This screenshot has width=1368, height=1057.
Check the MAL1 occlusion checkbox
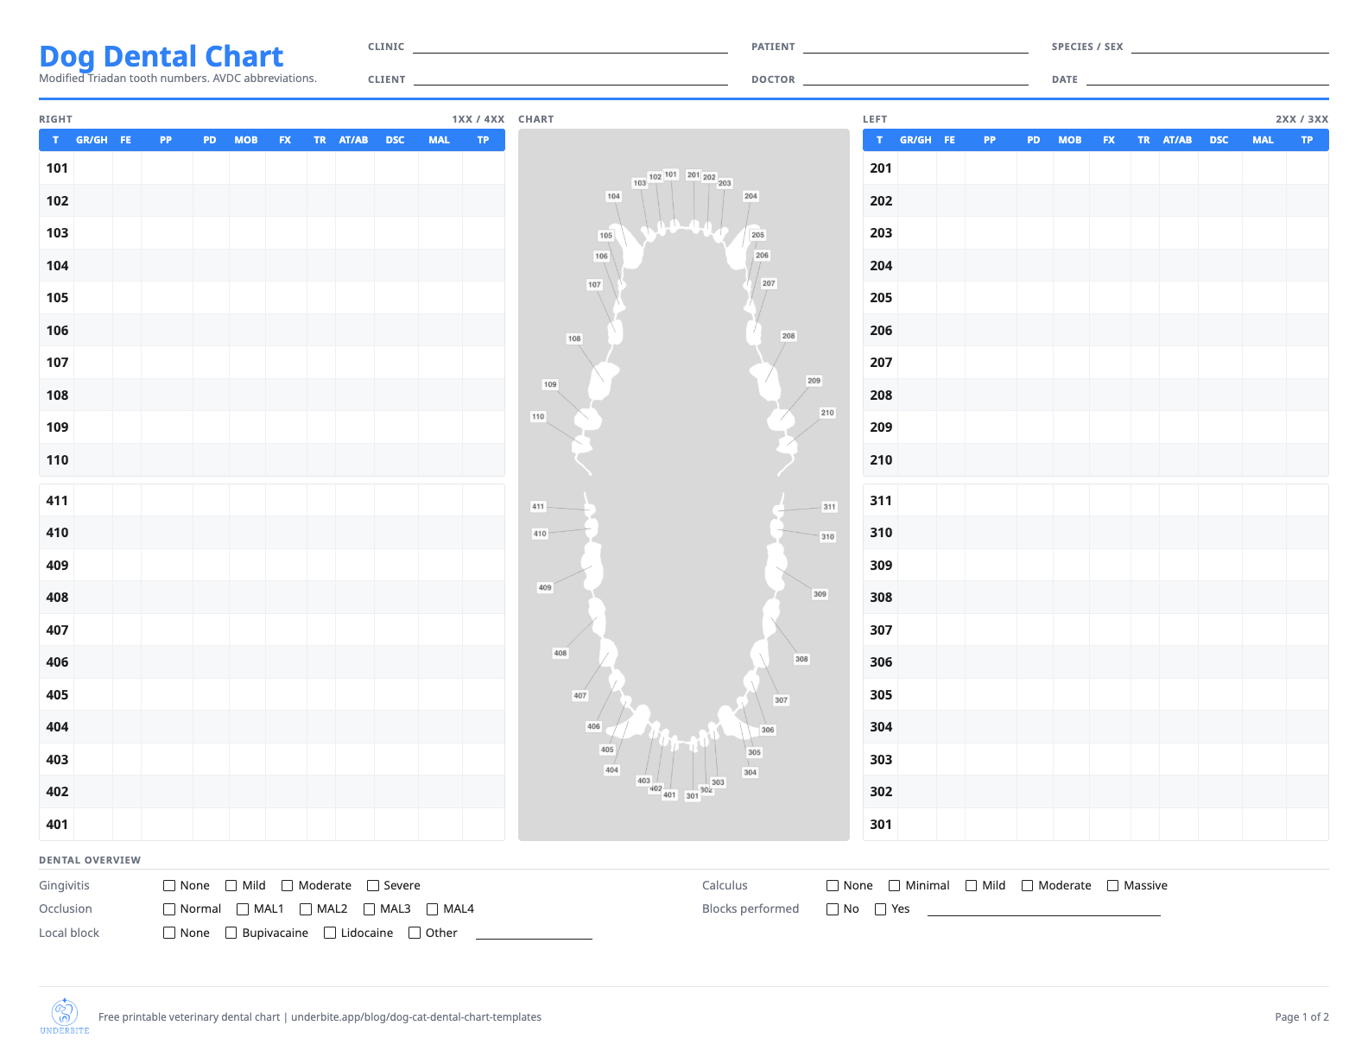point(243,908)
